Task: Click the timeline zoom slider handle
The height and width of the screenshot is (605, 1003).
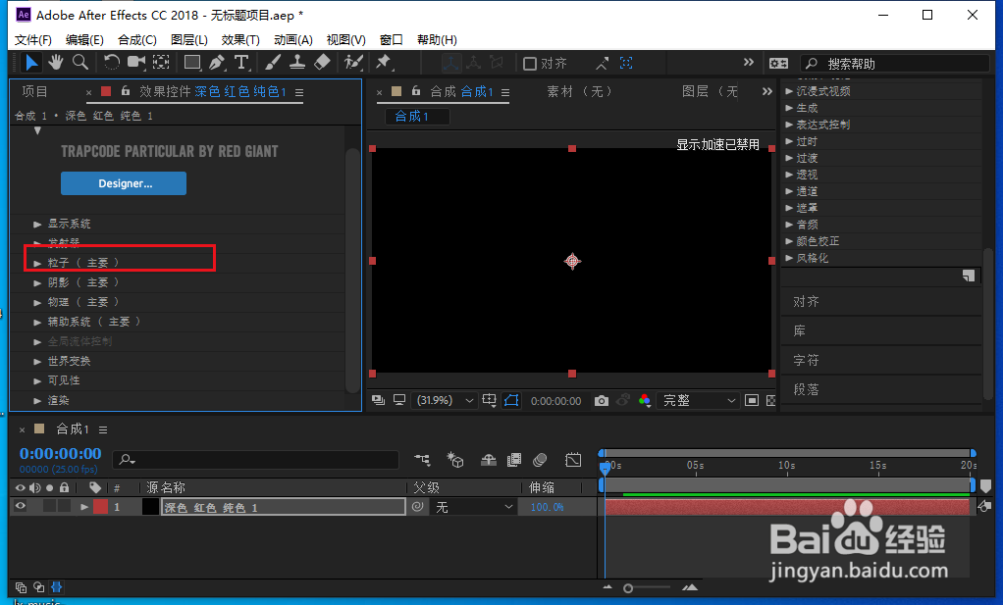Action: [x=628, y=588]
